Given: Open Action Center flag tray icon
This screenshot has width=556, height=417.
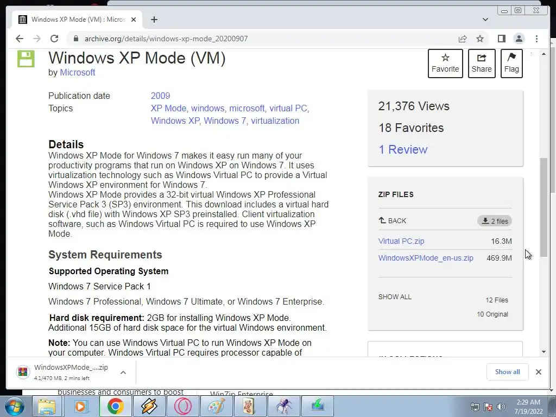Looking at the screenshot, I should coord(488,407).
